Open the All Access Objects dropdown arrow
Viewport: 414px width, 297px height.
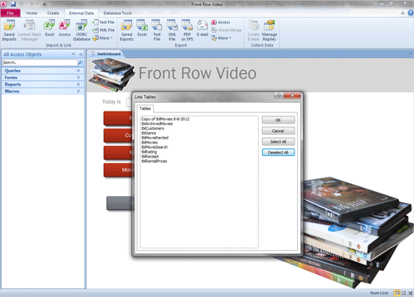tap(73, 54)
